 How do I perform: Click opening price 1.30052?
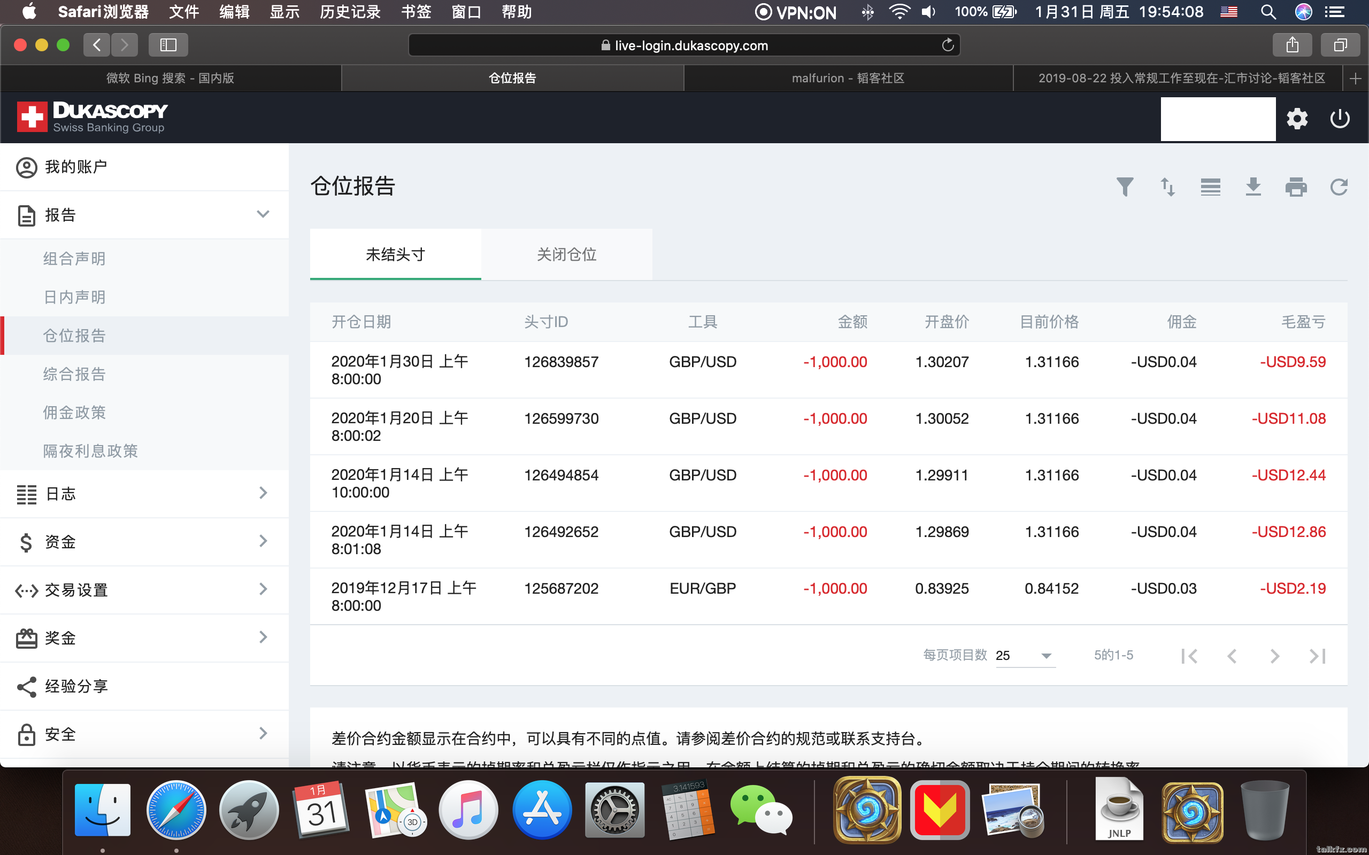942,418
